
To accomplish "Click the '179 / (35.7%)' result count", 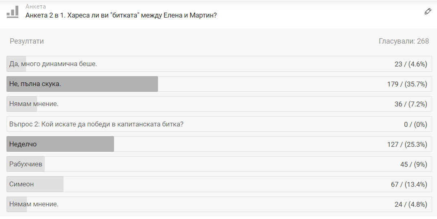I will click(x=406, y=84).
